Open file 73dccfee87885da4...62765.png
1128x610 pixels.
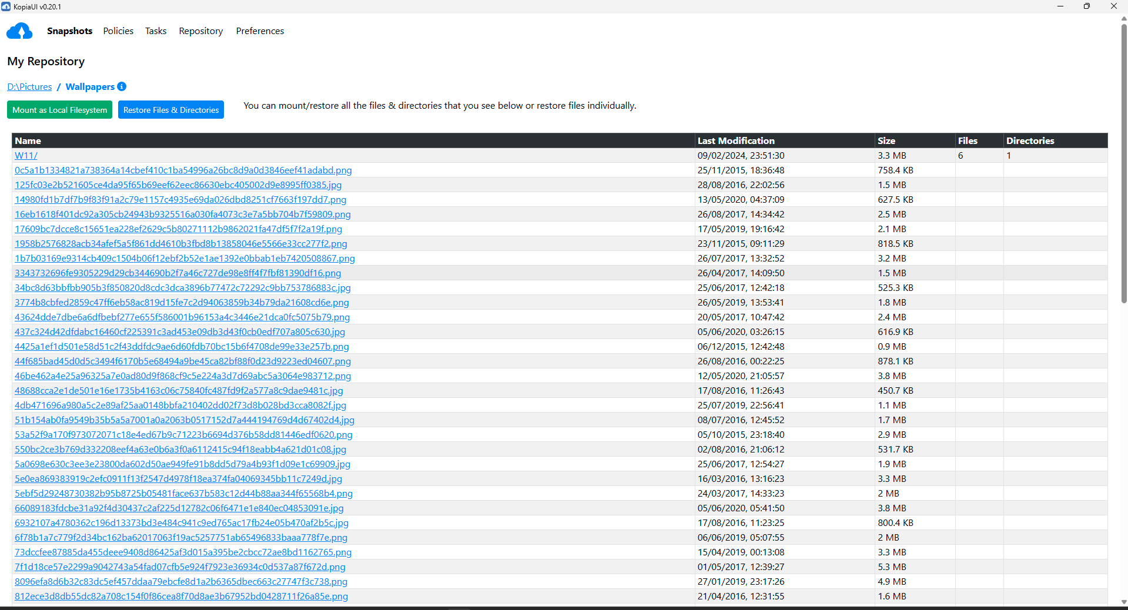click(x=183, y=552)
